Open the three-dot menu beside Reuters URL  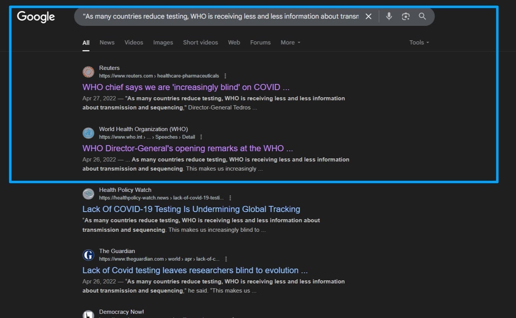tap(225, 76)
